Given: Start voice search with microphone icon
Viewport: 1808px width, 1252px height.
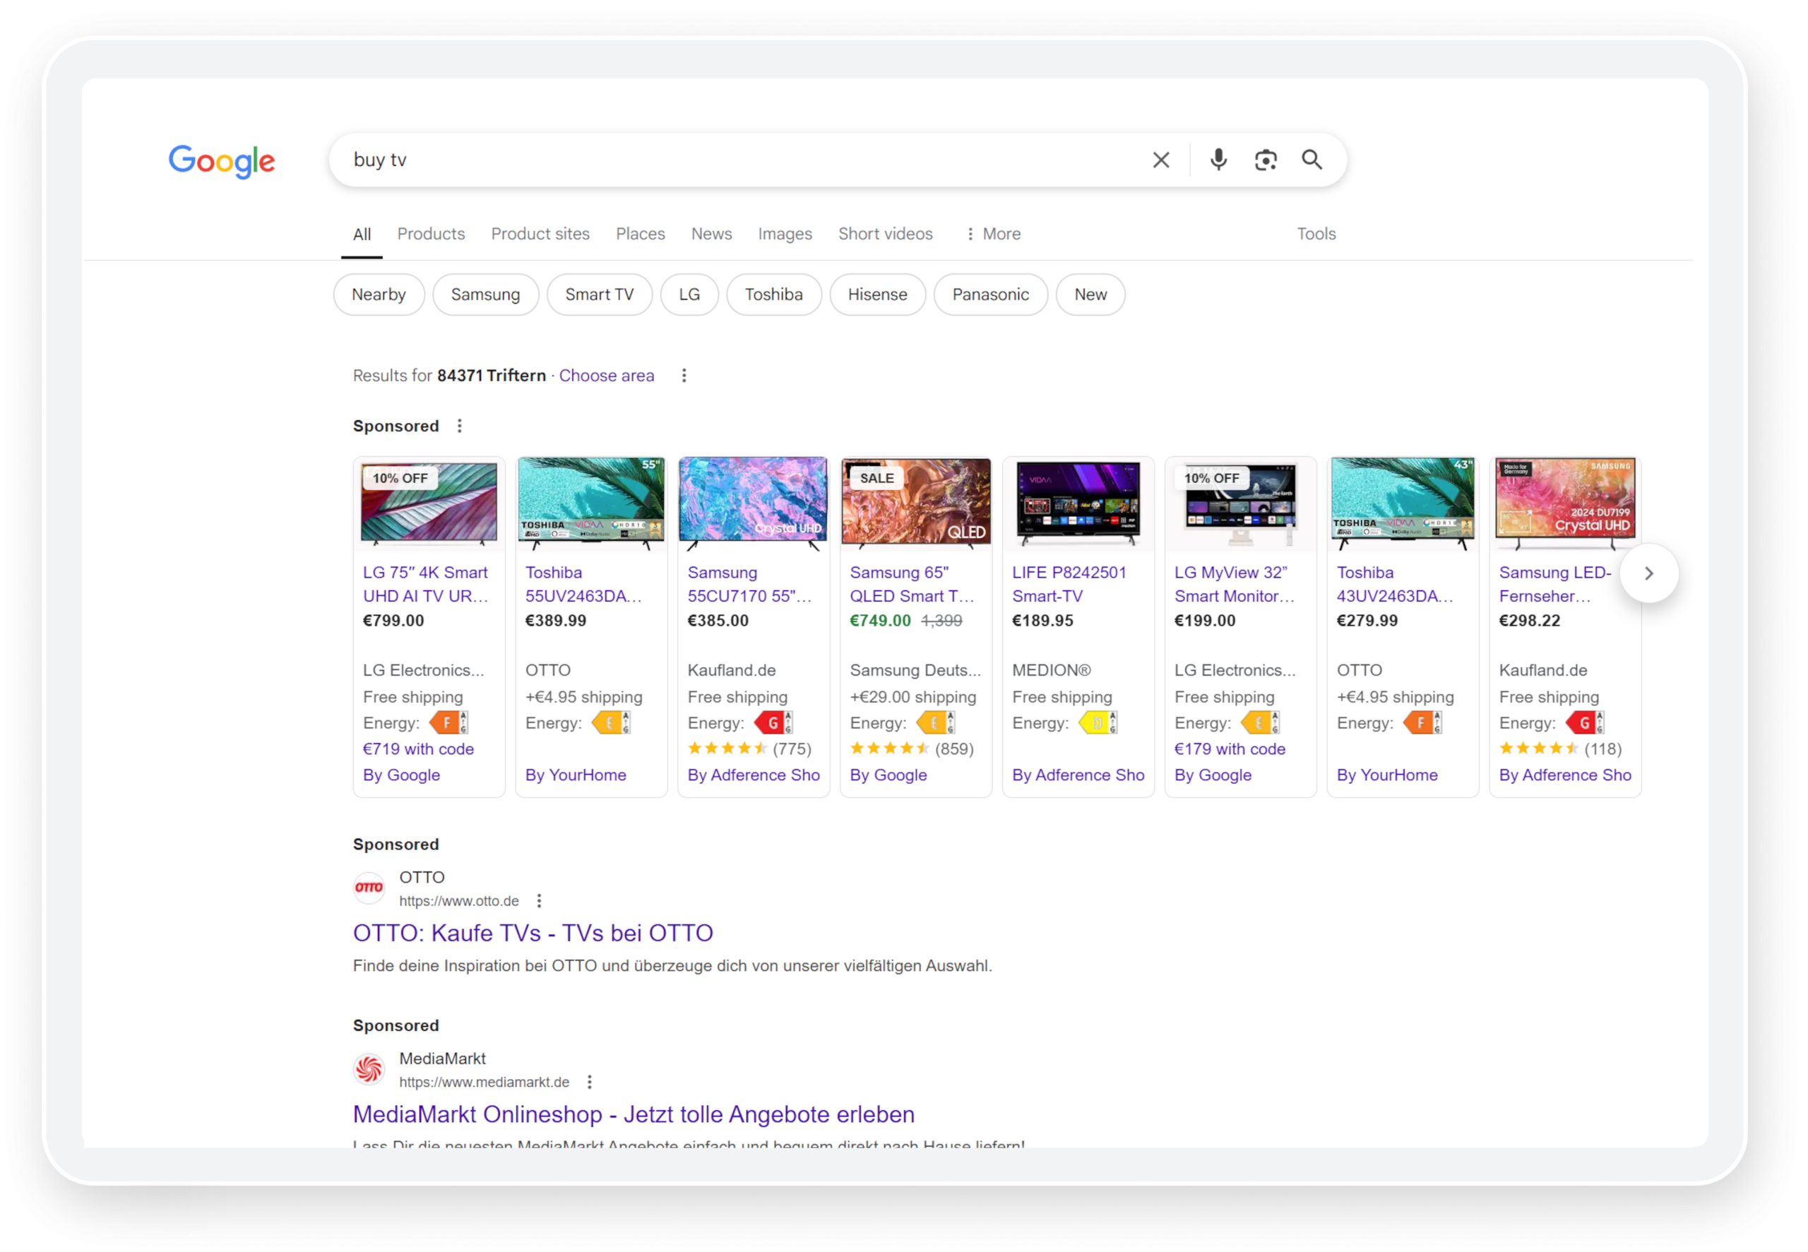Looking at the screenshot, I should (x=1218, y=160).
